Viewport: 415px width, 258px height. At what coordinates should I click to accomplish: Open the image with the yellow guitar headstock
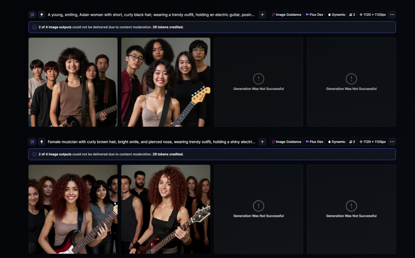166,82
